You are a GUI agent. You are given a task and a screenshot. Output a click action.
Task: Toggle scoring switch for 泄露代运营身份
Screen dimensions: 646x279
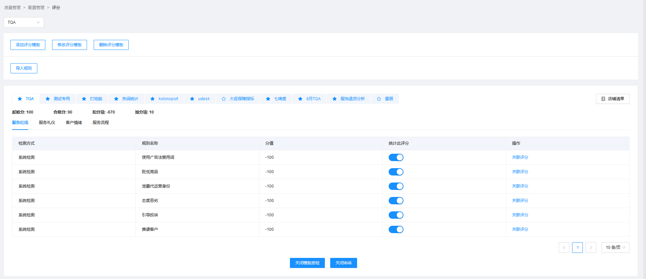[x=396, y=186]
